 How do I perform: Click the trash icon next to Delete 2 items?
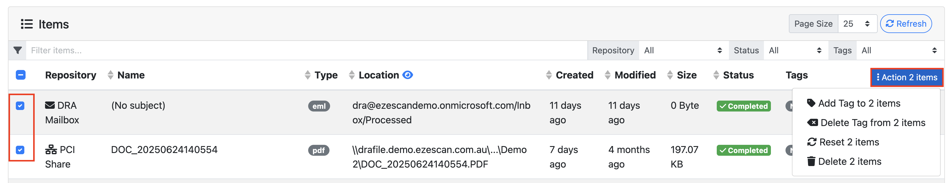[x=813, y=161]
